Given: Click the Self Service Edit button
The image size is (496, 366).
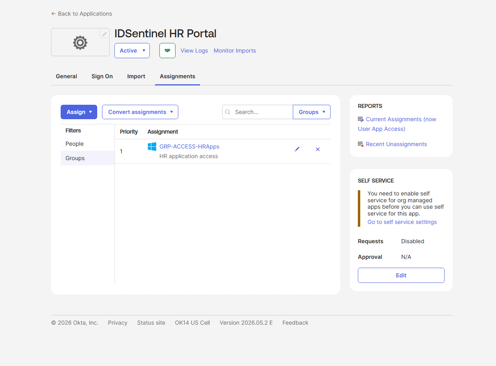Looking at the screenshot, I should tap(401, 275).
